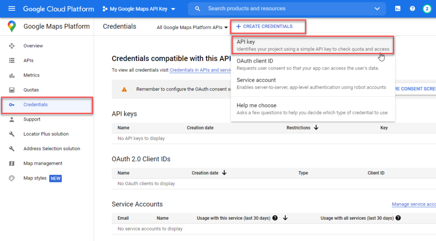Expand the search bar dropdown arrow
This screenshot has width=436, height=241.
point(377,9)
